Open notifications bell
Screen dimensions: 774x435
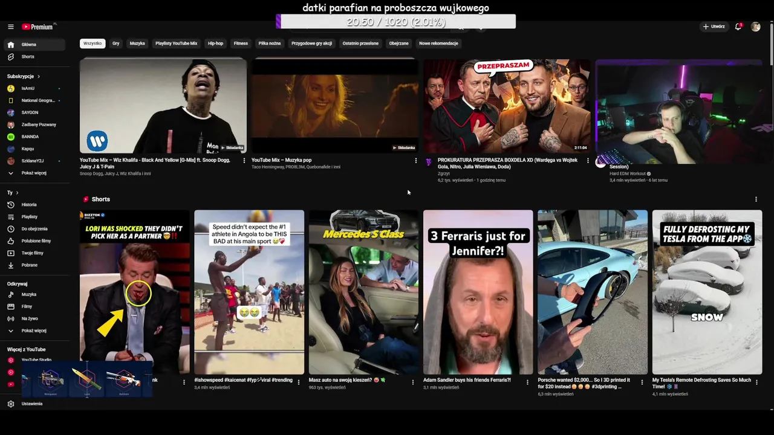click(x=738, y=27)
